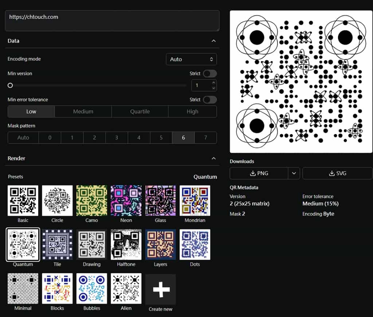The width and height of the screenshot is (373, 317).
Task: Apply the Glass preset
Action: pos(161,201)
